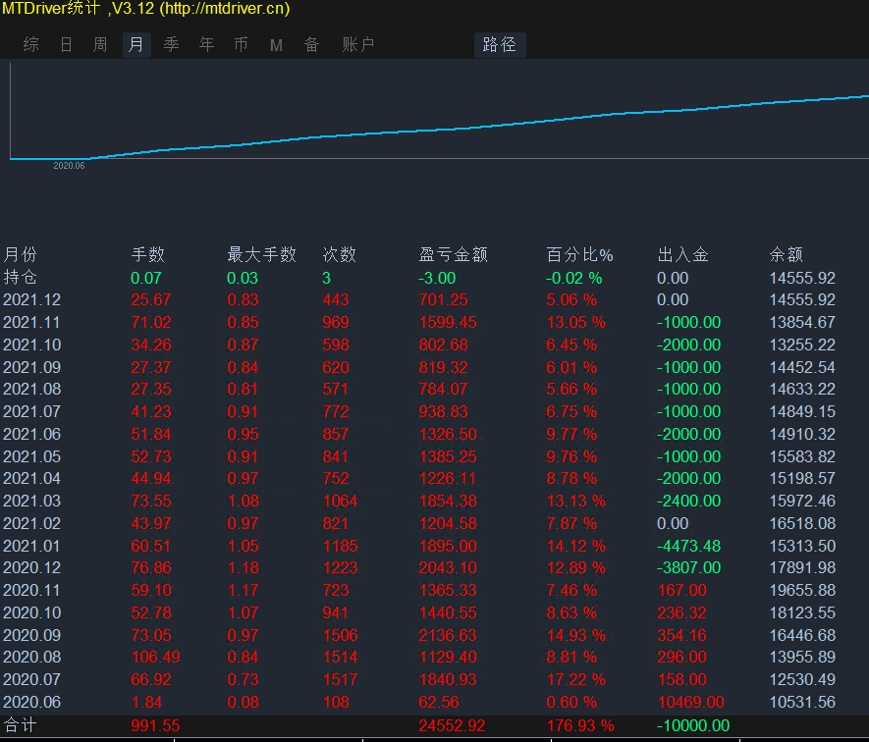Click the 出入金 column header

[683, 254]
